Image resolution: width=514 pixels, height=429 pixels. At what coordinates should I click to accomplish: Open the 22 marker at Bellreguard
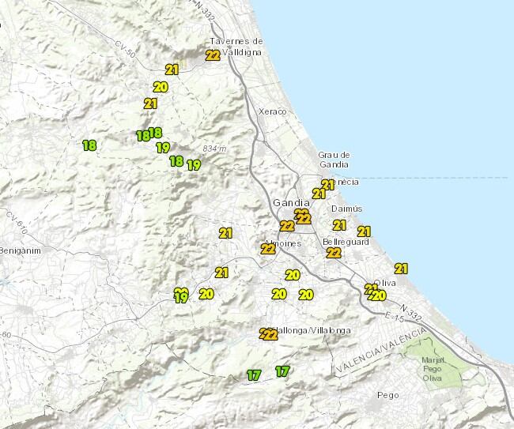coord(334,253)
